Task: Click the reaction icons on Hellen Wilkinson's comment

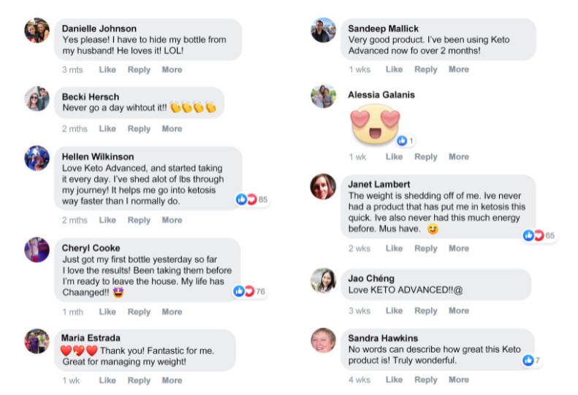Action: tap(246, 199)
